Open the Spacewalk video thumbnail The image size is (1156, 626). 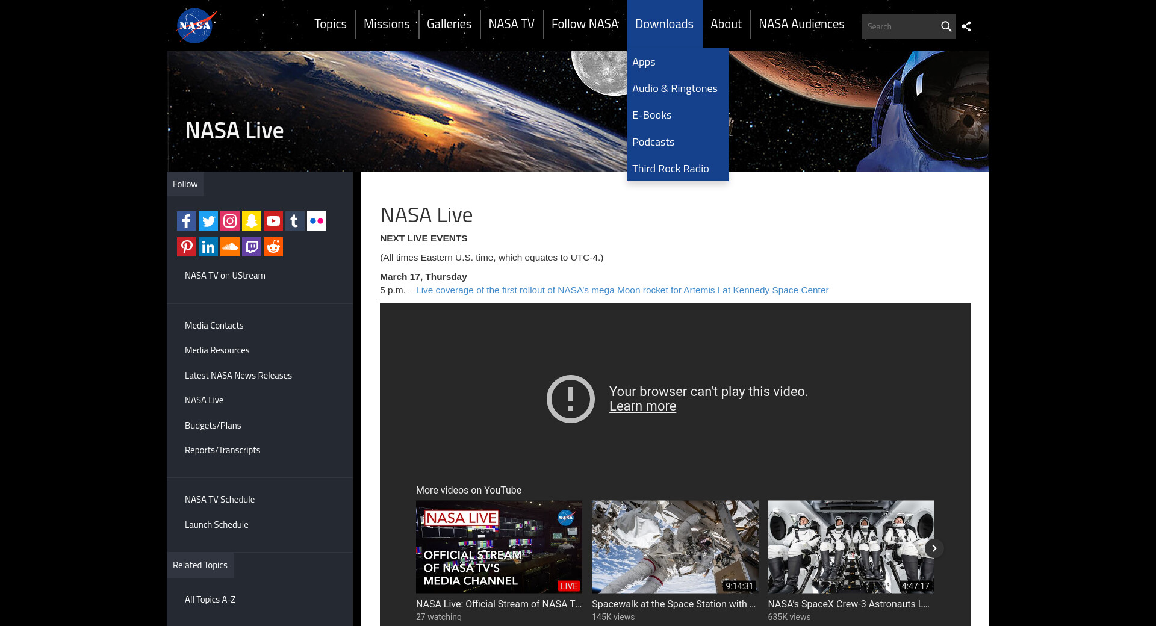[675, 547]
